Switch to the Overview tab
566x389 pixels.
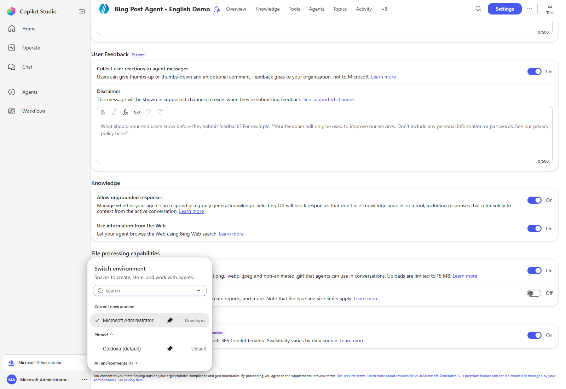236,9
